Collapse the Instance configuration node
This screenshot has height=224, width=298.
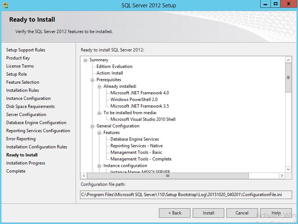pyautogui.click(x=99, y=166)
